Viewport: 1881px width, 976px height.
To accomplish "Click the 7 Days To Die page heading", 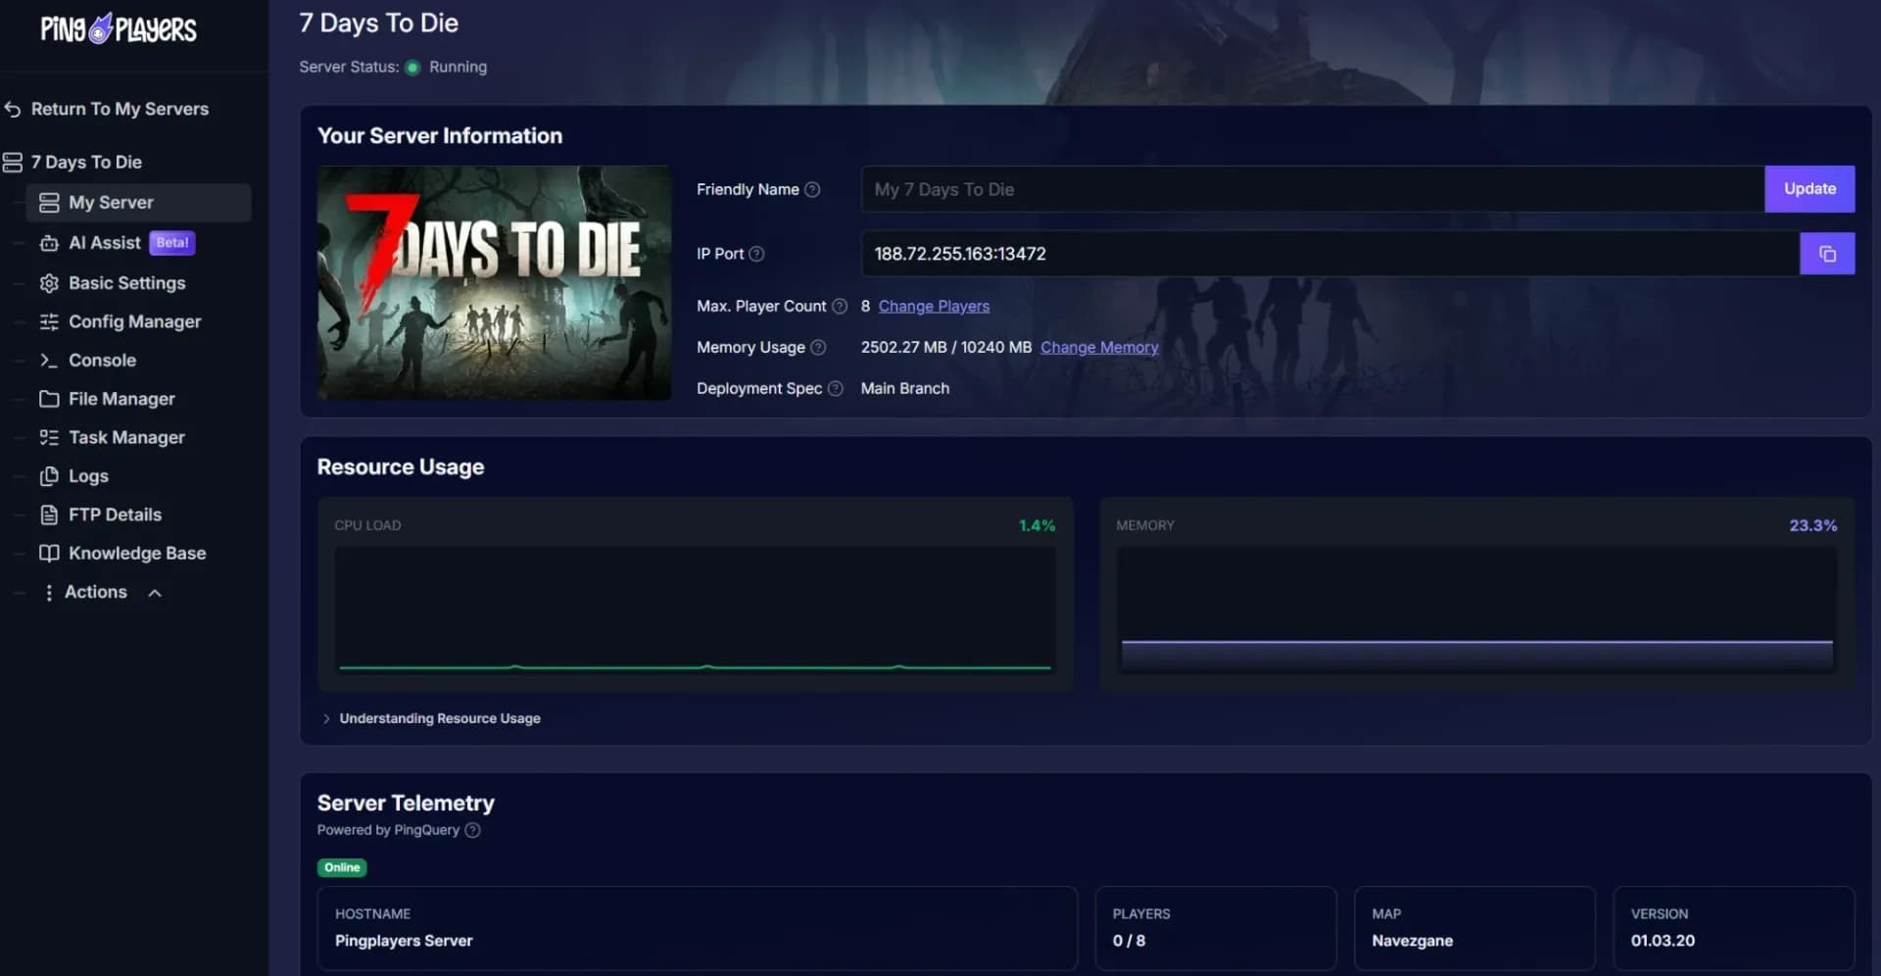I will (378, 24).
